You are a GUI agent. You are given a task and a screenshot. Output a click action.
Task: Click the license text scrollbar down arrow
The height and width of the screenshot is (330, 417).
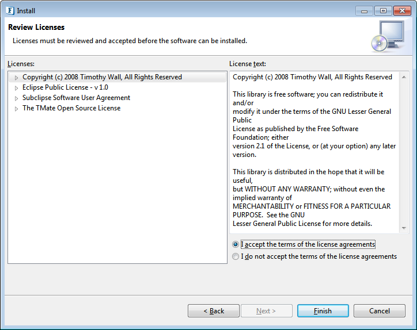click(404, 228)
